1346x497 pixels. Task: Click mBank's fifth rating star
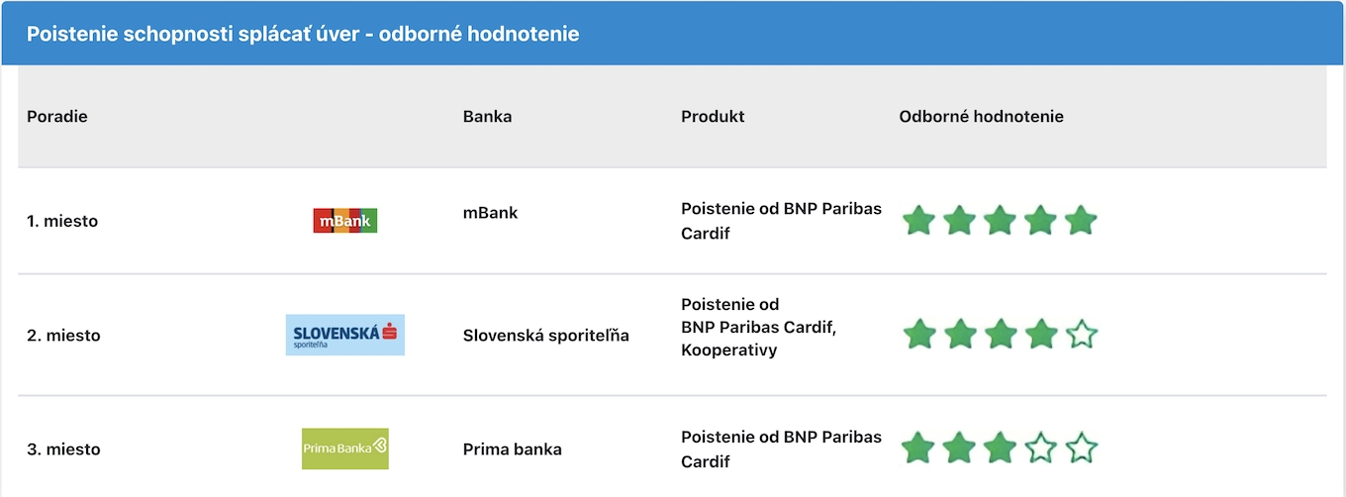tap(1082, 220)
